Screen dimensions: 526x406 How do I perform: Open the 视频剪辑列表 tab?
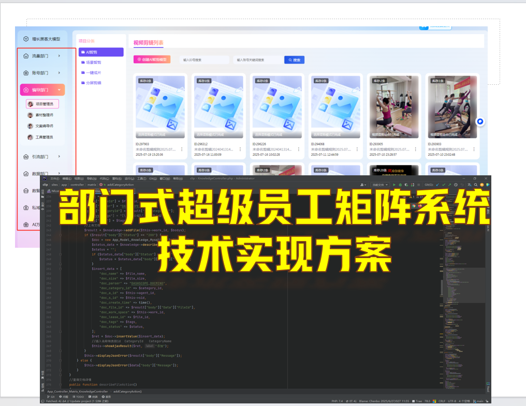coord(148,42)
